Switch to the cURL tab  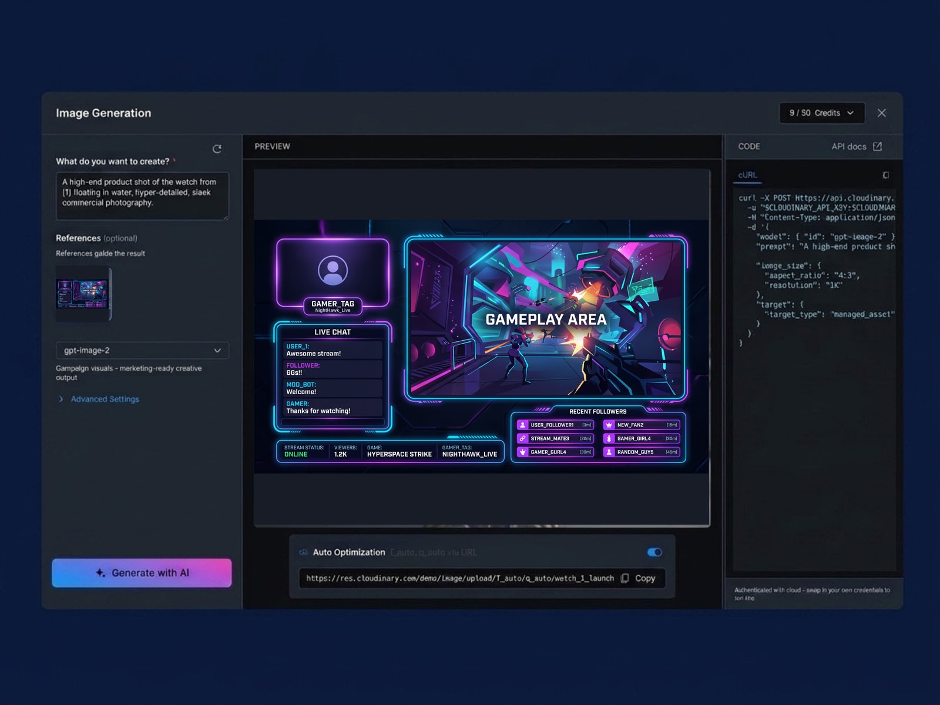point(747,175)
